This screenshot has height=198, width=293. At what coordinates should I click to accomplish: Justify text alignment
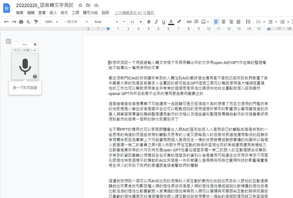[238, 22]
